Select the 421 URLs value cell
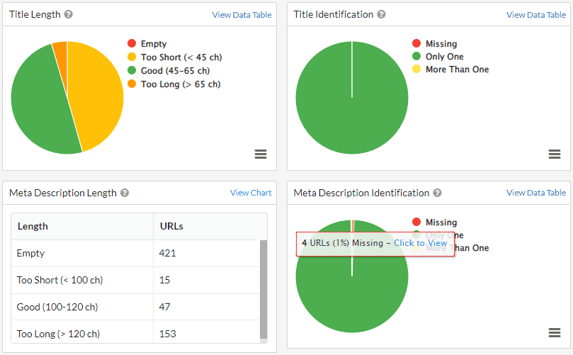The height and width of the screenshot is (355, 573). click(x=207, y=253)
